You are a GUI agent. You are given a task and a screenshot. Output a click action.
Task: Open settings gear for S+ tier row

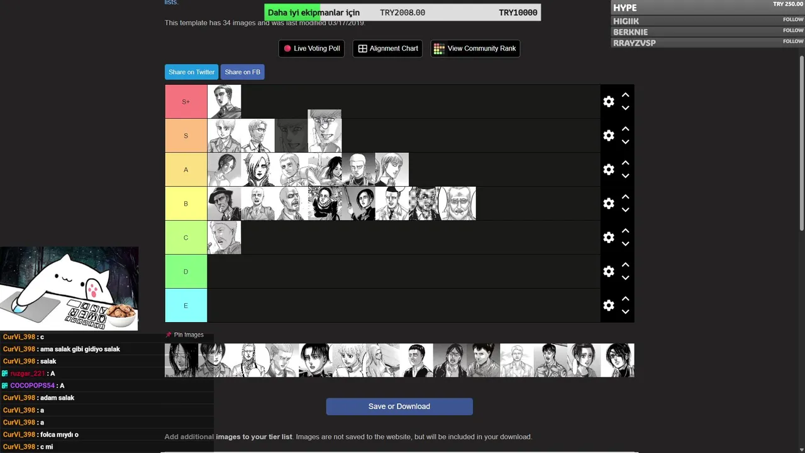pyautogui.click(x=608, y=101)
